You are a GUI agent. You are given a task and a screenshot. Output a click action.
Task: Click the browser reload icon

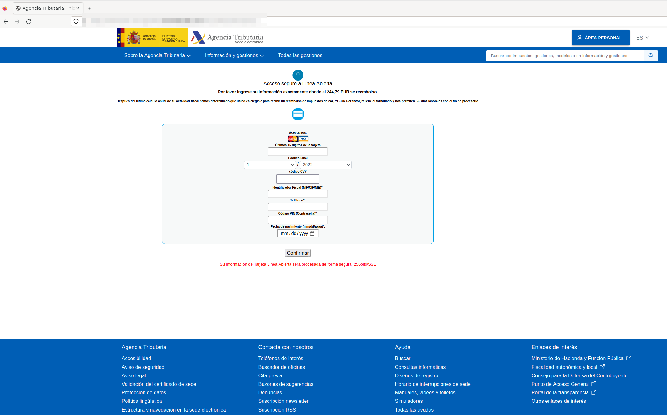click(29, 22)
